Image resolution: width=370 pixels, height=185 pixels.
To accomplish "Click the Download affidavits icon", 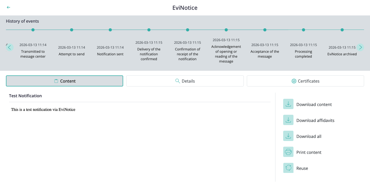I will point(288,120).
